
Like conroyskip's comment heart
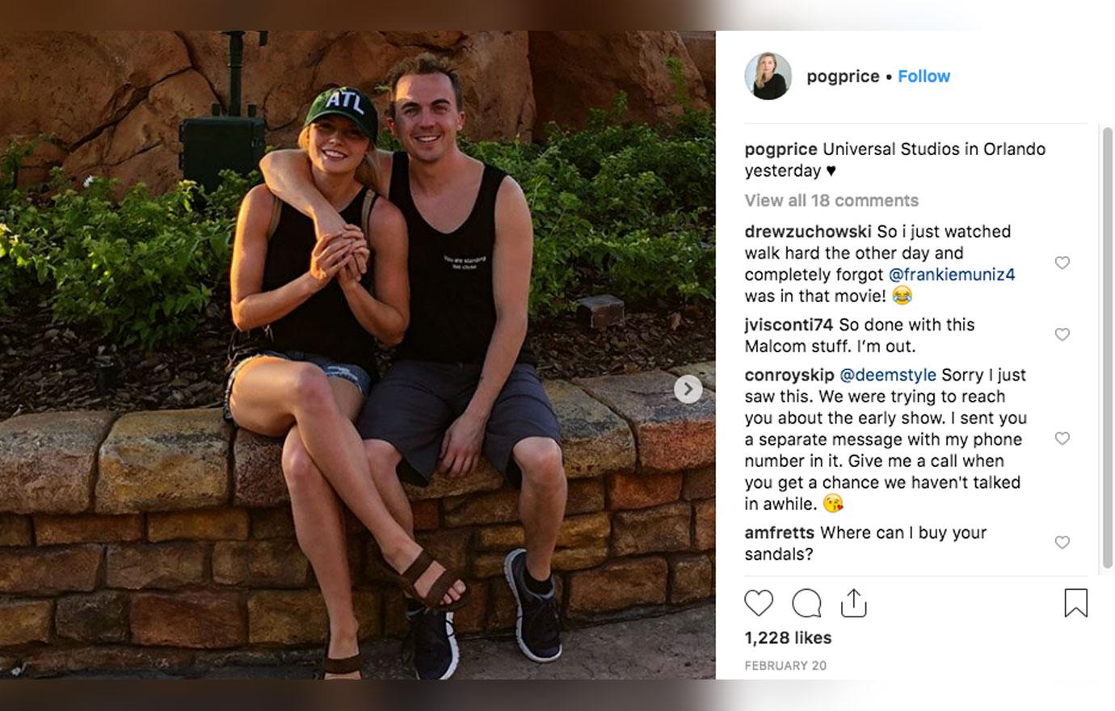pos(1062,438)
